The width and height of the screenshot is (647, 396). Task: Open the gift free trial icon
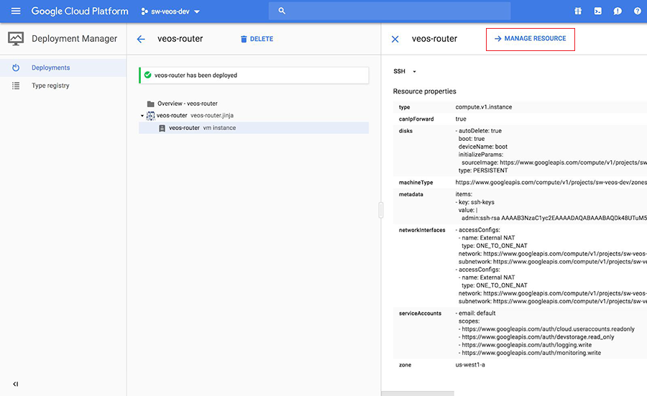point(578,11)
